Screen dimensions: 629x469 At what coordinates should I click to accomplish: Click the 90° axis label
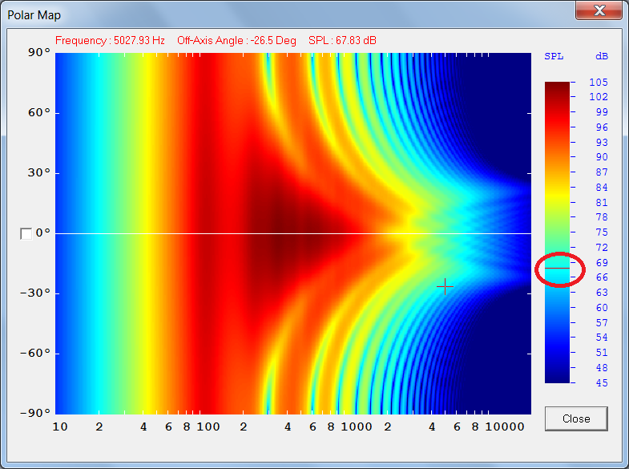[x=39, y=53]
